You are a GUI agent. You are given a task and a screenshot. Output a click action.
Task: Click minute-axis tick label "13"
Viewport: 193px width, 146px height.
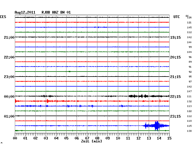(149, 138)
